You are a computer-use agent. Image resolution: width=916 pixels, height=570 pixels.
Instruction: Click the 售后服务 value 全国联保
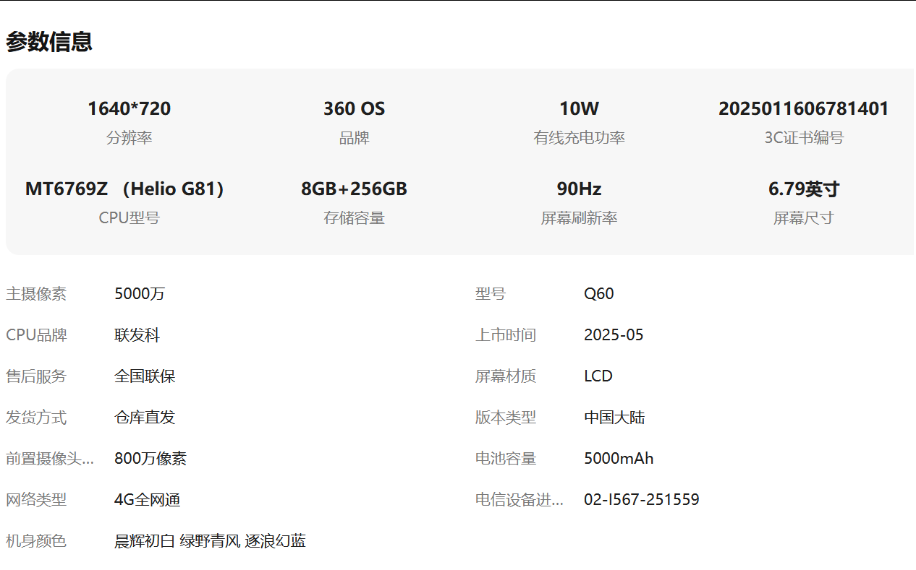145,376
